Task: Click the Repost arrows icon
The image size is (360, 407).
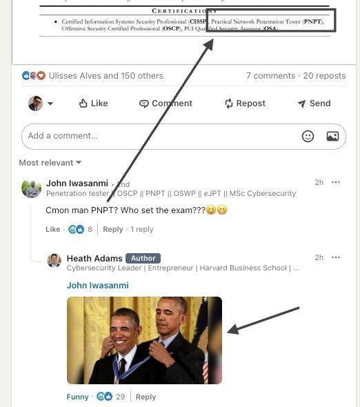Action: (x=229, y=103)
